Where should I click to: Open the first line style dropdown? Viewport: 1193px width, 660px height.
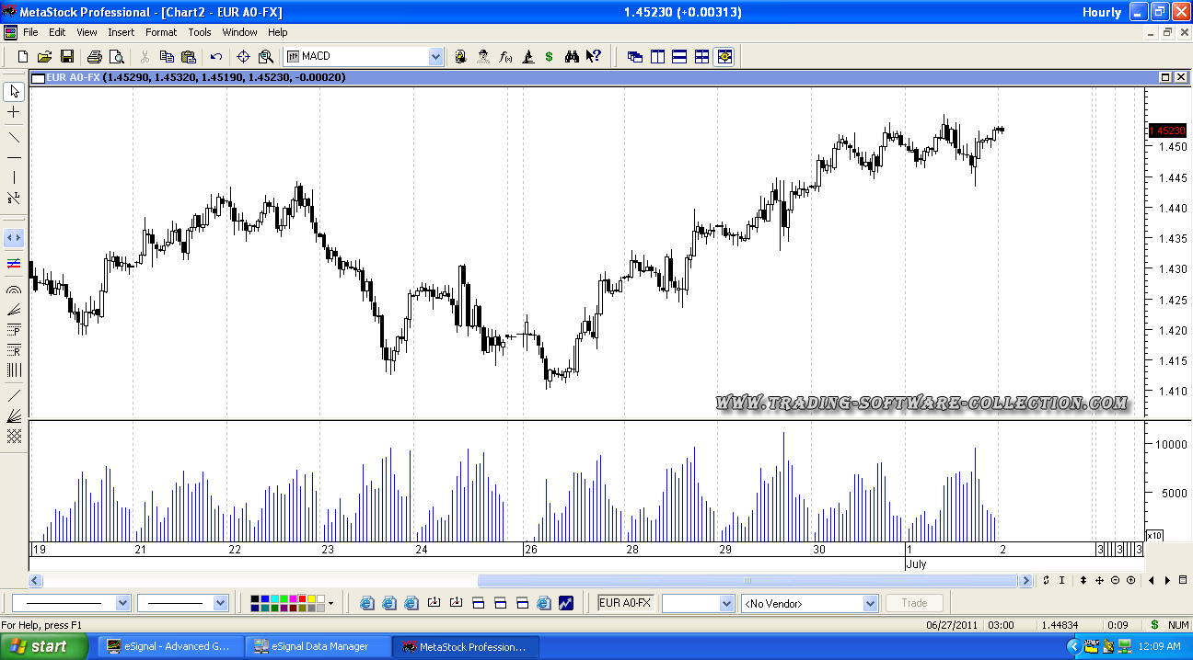point(123,604)
